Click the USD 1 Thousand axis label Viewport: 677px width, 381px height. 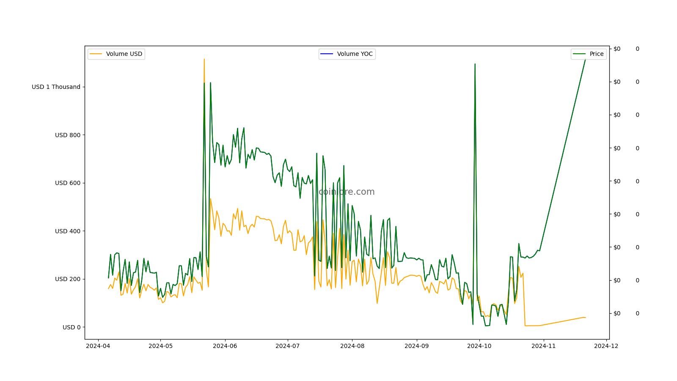point(56,87)
